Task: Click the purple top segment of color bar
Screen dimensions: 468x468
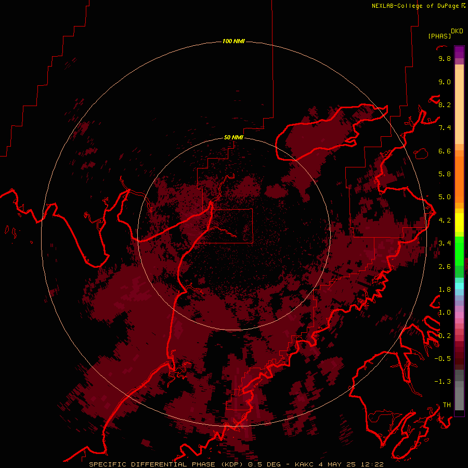Action: [x=459, y=52]
